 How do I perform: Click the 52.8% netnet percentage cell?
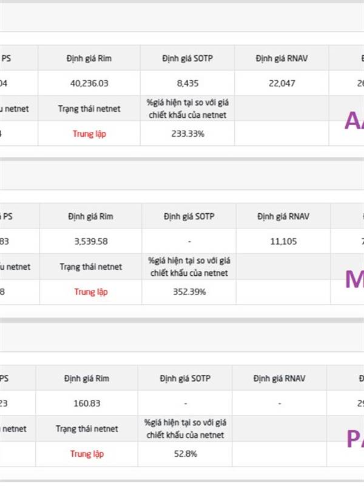coord(184,454)
